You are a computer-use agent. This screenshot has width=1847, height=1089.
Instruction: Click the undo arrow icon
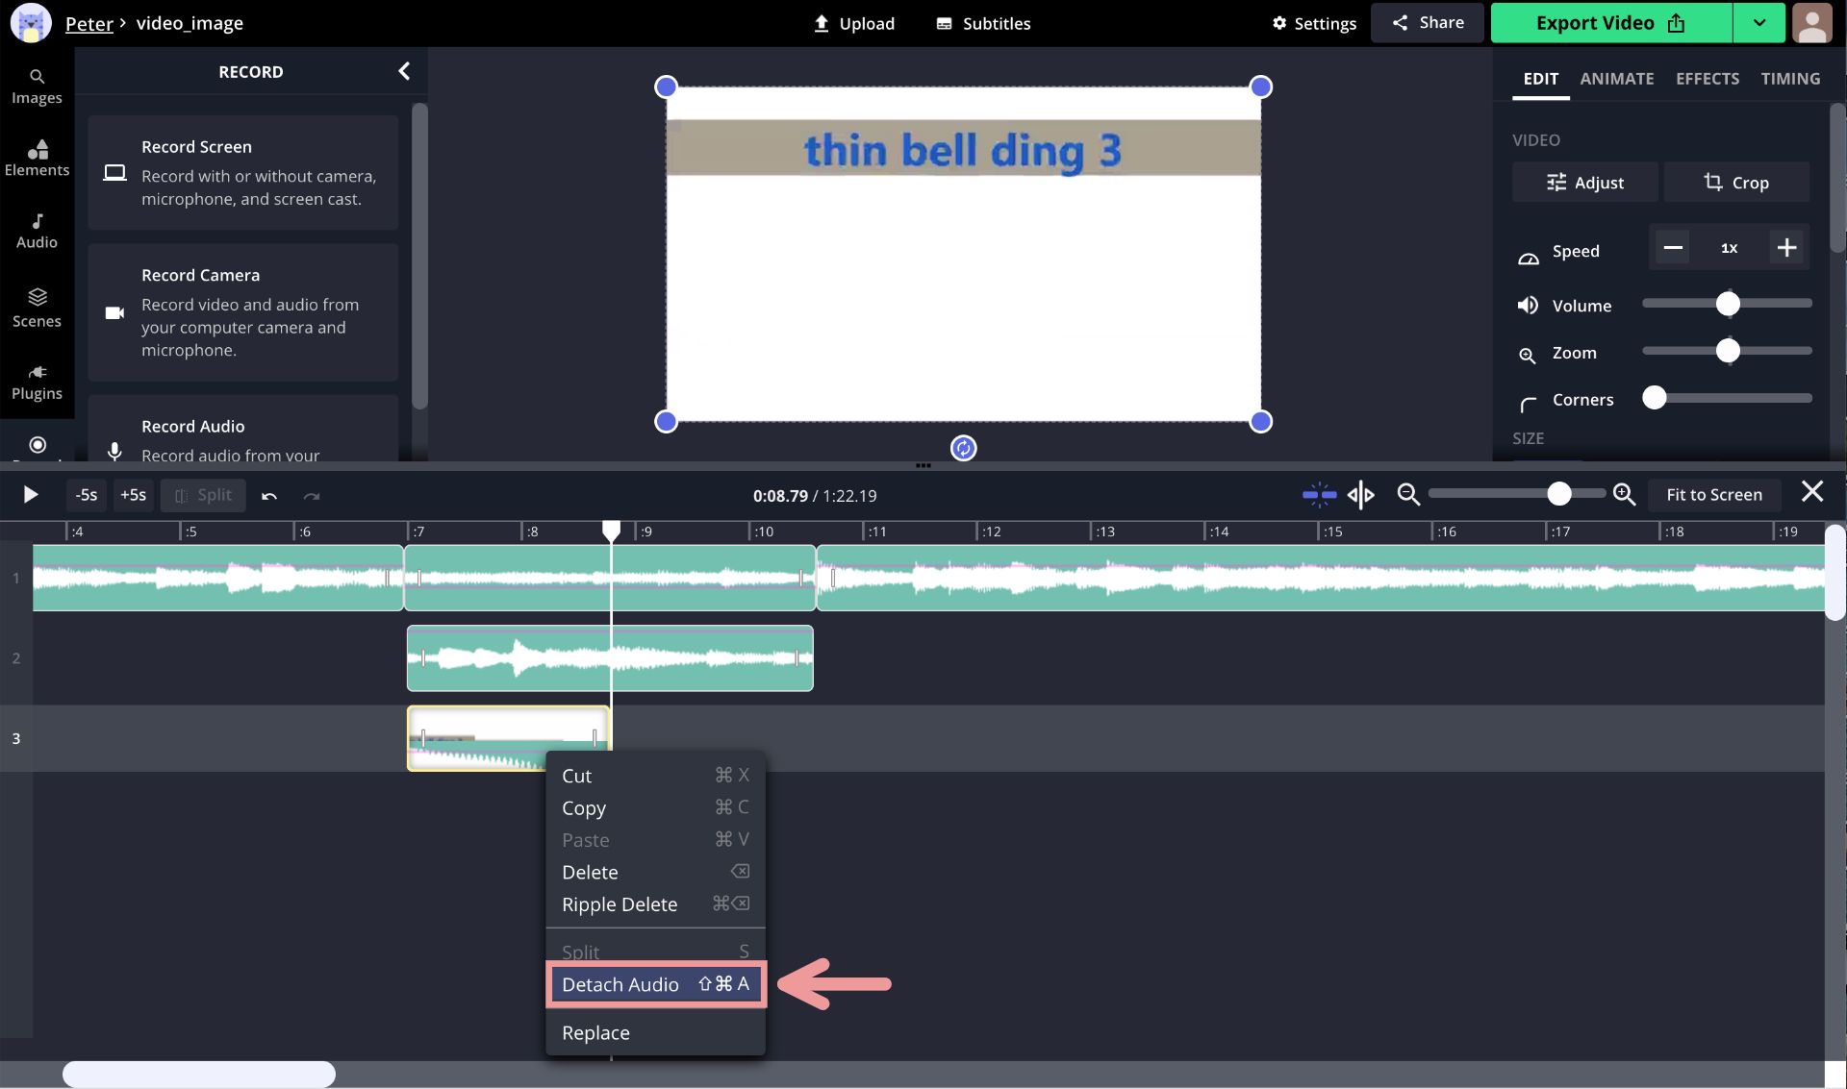(x=269, y=496)
